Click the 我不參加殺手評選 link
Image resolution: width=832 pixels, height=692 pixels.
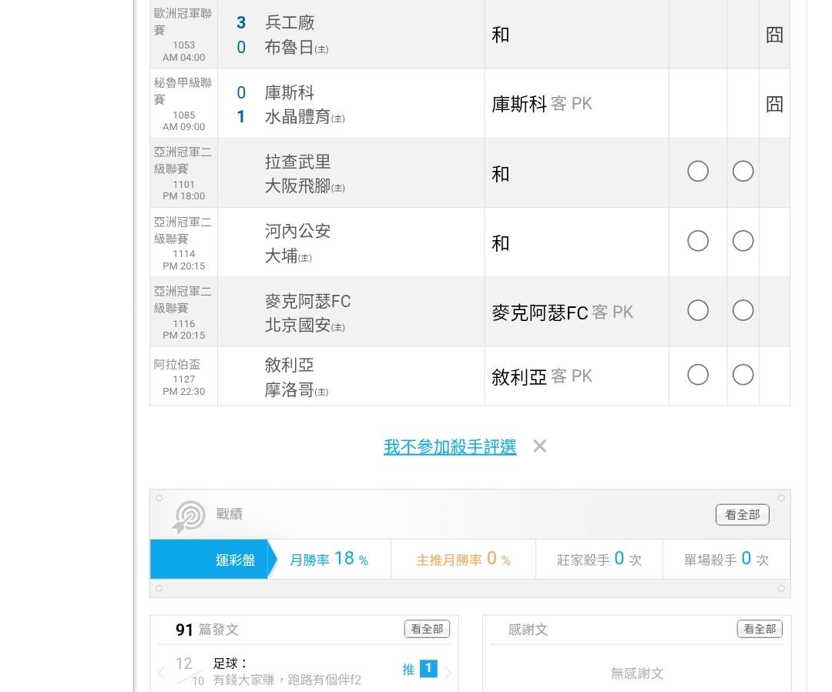[450, 447]
